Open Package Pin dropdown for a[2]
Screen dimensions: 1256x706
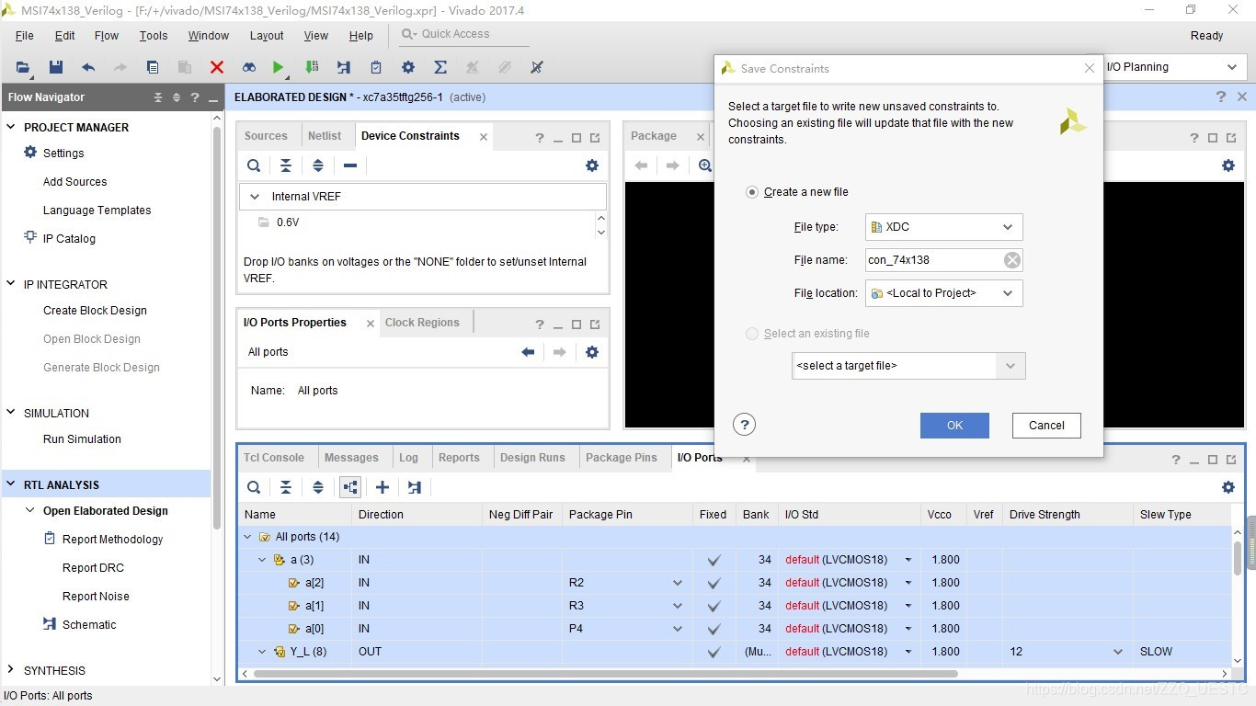678,583
